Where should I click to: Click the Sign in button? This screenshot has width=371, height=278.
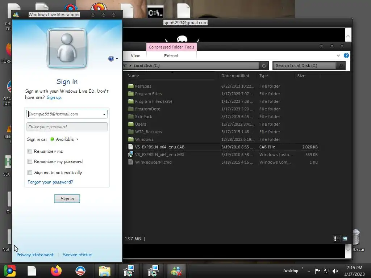pyautogui.click(x=67, y=199)
